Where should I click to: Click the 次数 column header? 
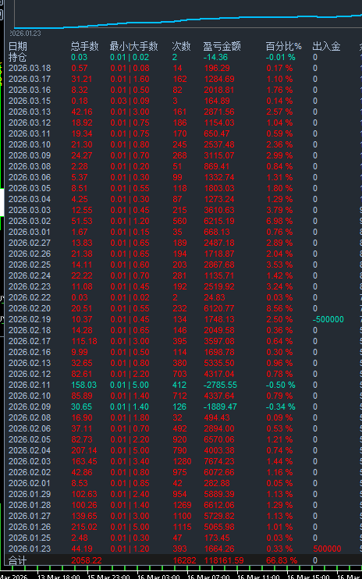(181, 46)
